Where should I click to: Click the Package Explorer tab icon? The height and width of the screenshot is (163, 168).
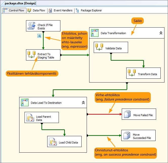(77, 10)
